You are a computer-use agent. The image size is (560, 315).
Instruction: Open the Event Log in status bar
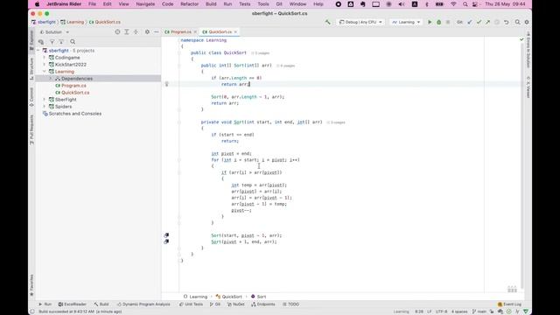[x=509, y=304]
